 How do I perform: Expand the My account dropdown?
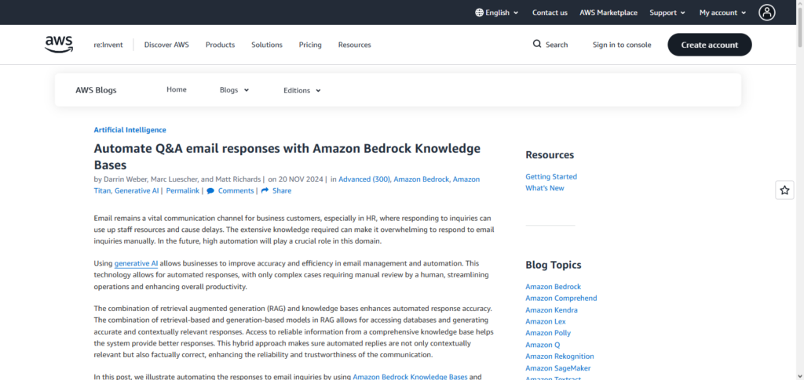[722, 13]
